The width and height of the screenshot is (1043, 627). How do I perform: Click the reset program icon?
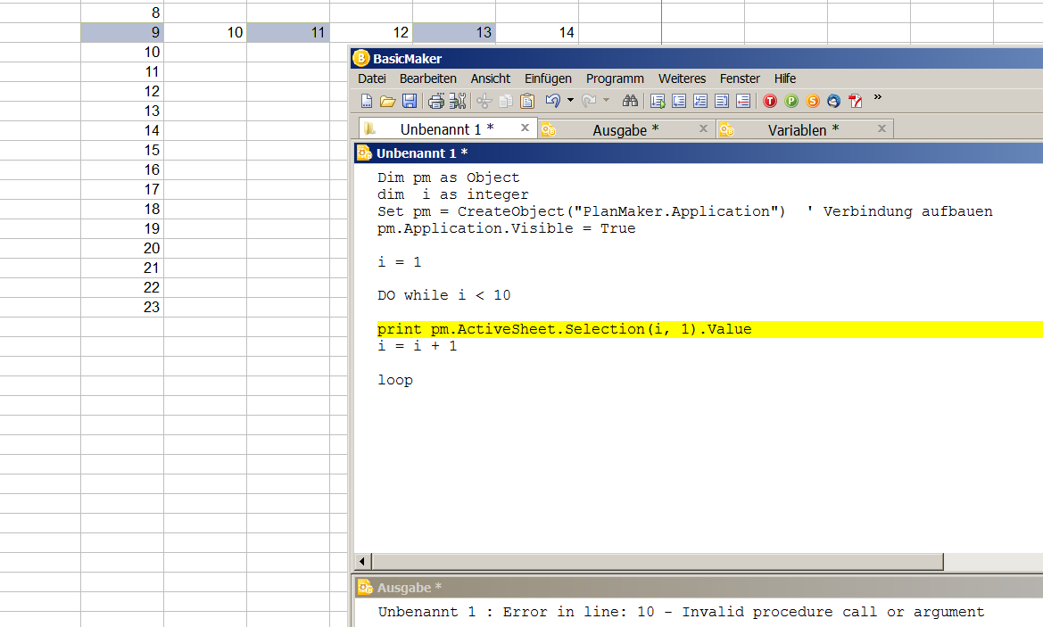(722, 101)
